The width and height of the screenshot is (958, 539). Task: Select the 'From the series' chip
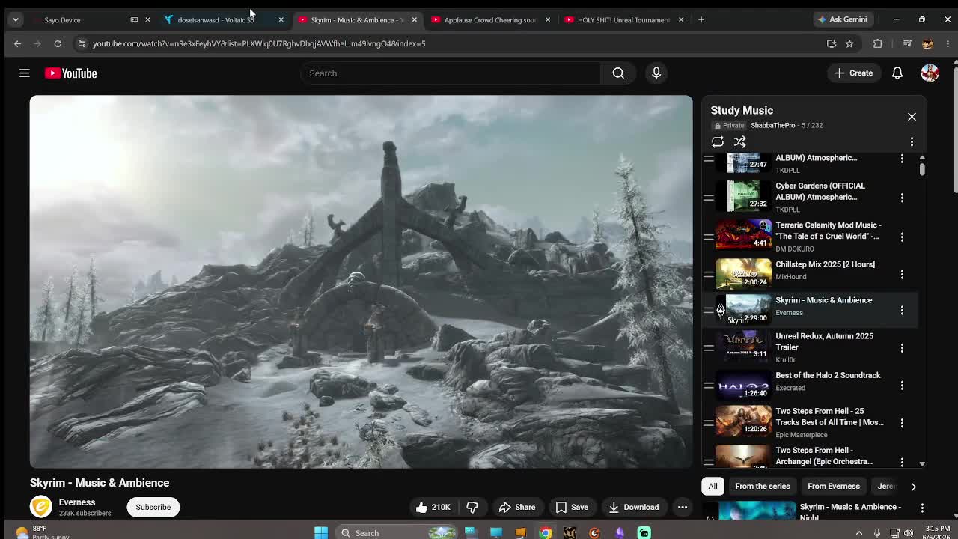(x=763, y=487)
